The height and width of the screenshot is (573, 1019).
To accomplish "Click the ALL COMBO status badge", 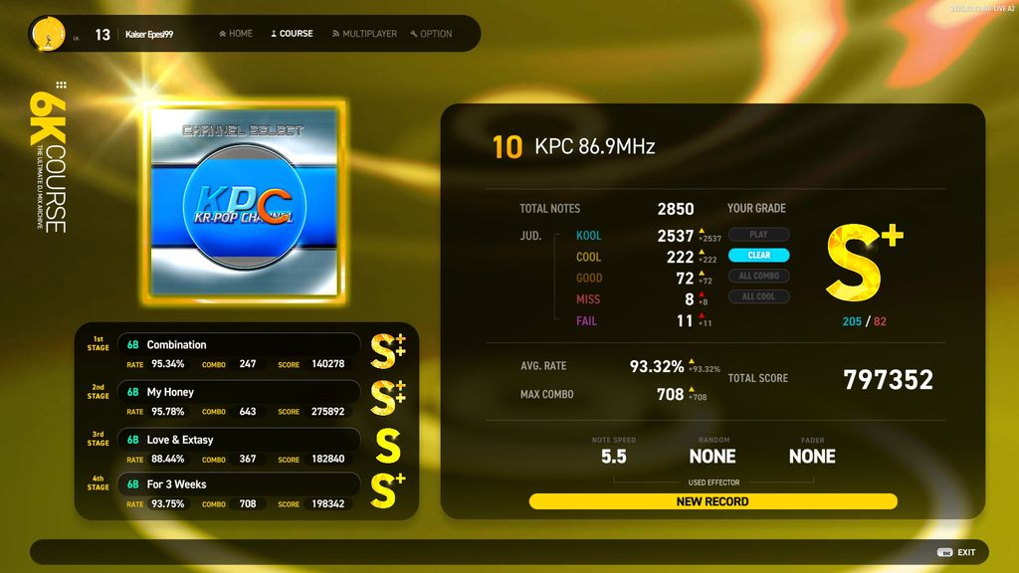I will click(x=758, y=277).
